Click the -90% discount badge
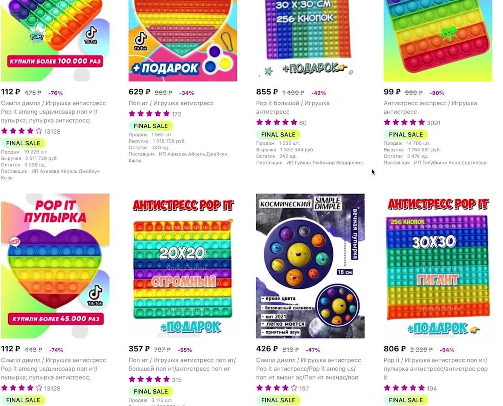 437,93
